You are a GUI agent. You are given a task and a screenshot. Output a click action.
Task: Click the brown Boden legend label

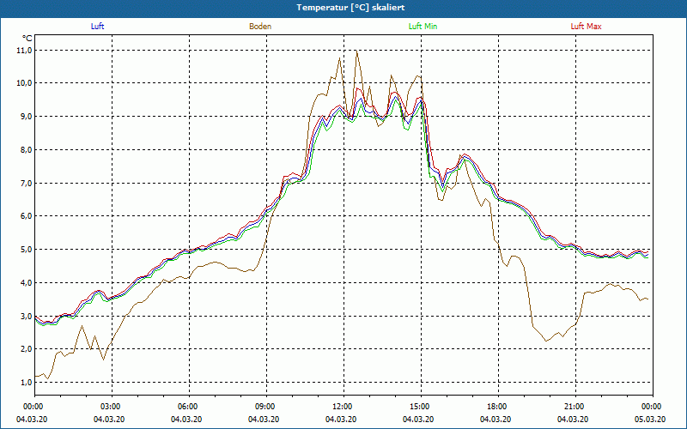tap(260, 27)
